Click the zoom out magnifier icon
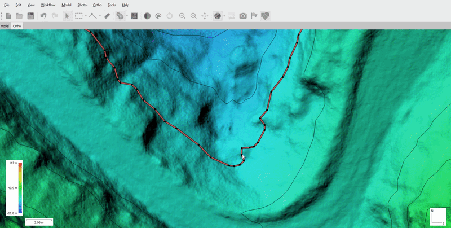This screenshot has width=451, height=228. click(193, 16)
